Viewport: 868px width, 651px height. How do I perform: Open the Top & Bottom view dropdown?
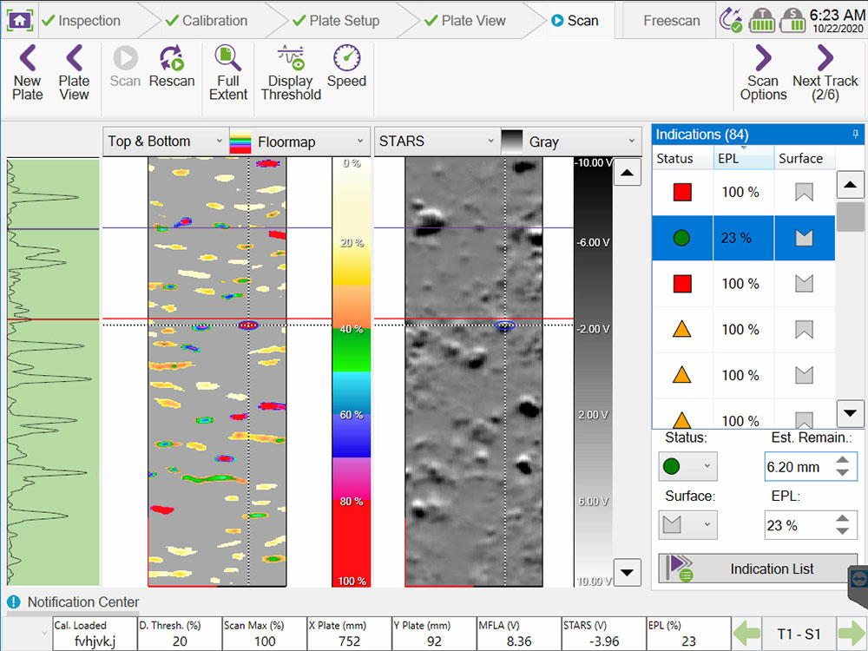(x=164, y=141)
